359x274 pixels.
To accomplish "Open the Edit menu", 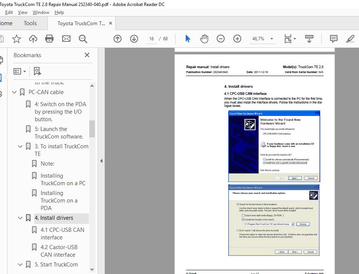I will 9,12.
